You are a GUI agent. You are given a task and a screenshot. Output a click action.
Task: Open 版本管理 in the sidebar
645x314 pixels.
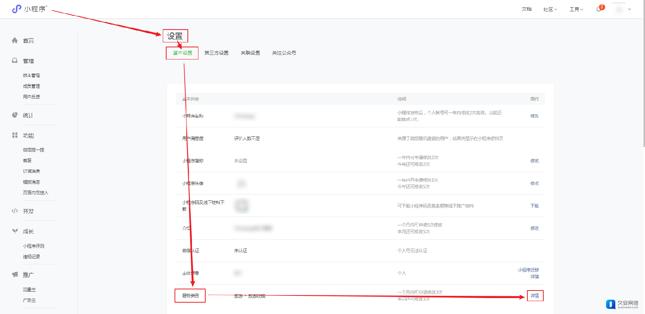coord(31,75)
